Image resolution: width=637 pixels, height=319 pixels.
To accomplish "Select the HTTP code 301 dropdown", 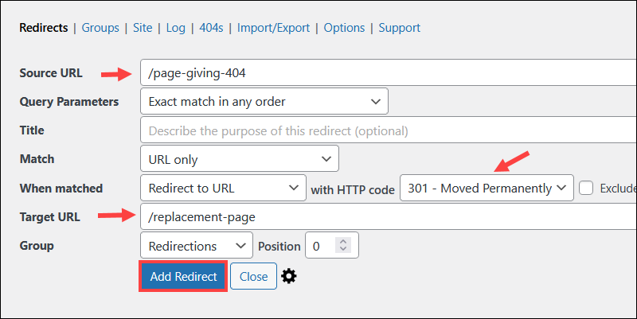I will tap(486, 188).
